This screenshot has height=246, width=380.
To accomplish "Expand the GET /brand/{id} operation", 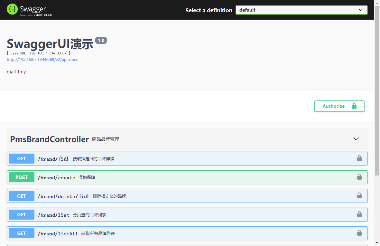I will click(187, 159).
